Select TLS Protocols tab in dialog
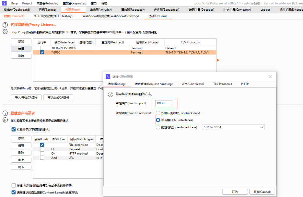This screenshot has width=303, height=197. 223,84
